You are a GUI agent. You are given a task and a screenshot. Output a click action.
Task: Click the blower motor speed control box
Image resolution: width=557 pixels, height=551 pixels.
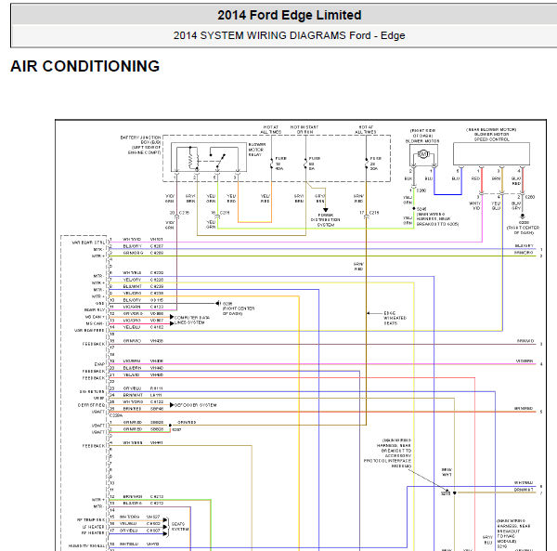(492, 153)
